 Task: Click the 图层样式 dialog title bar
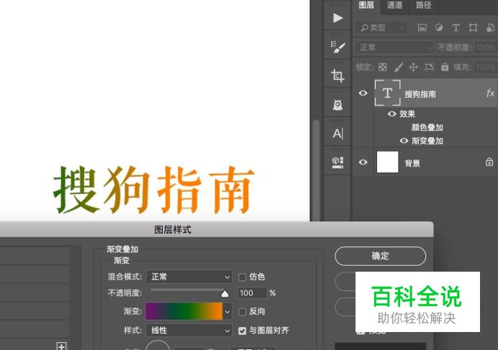pos(217,229)
